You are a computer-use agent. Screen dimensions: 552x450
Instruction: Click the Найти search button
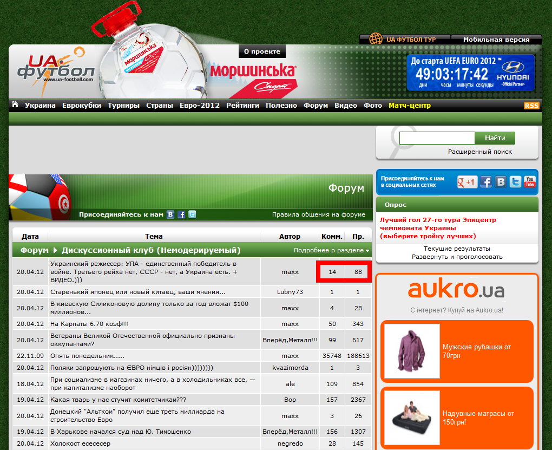click(495, 138)
